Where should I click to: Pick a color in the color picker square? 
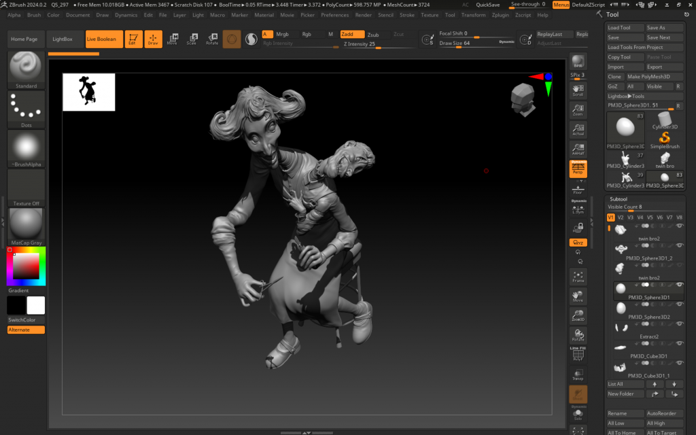coord(27,266)
